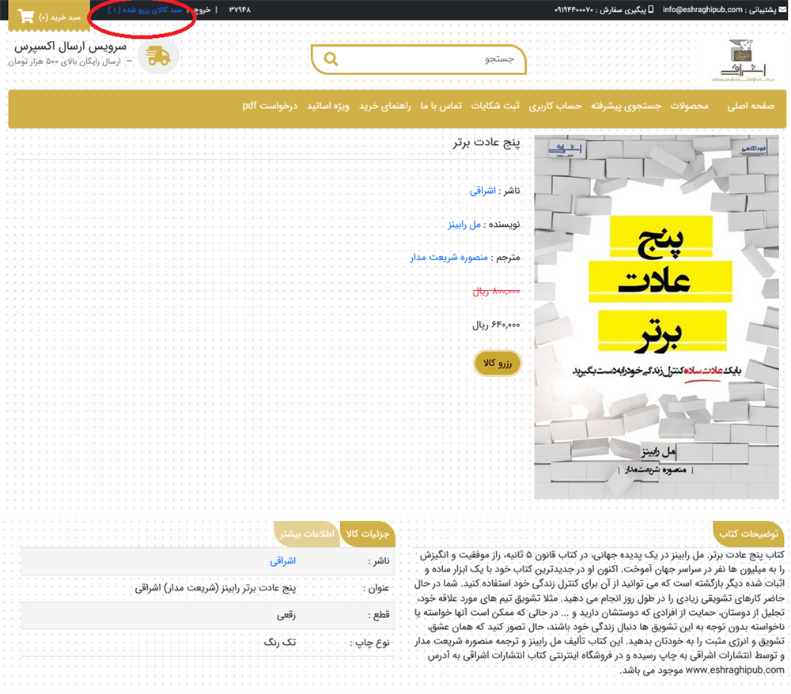
Task: Click the خروج logout link
Action: (196, 10)
